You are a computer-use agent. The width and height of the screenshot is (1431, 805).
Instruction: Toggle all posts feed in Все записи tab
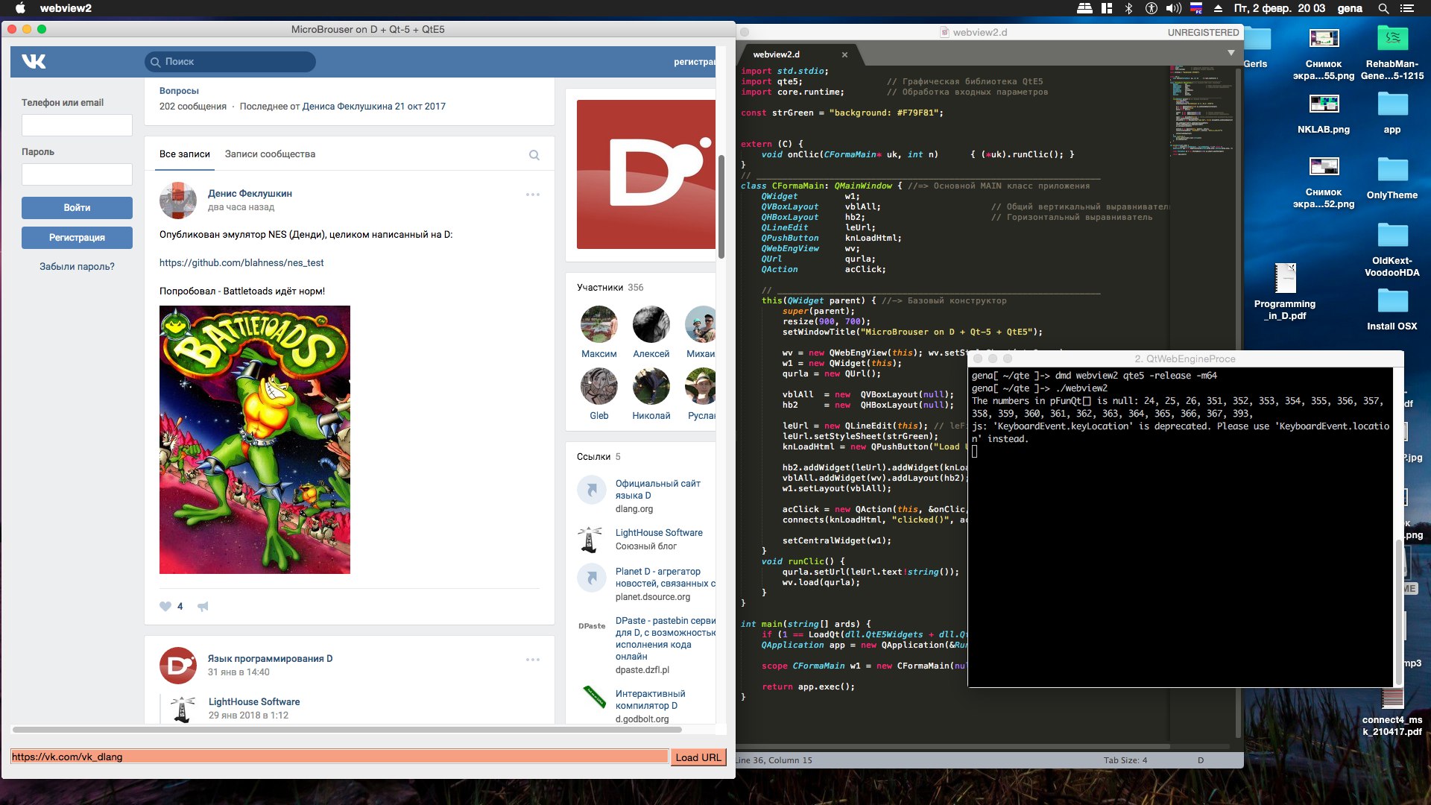[x=185, y=154]
